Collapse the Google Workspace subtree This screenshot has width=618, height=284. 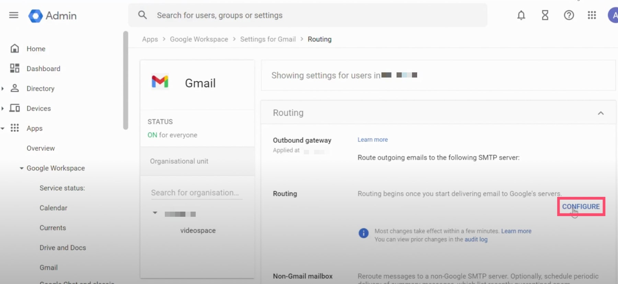point(22,168)
